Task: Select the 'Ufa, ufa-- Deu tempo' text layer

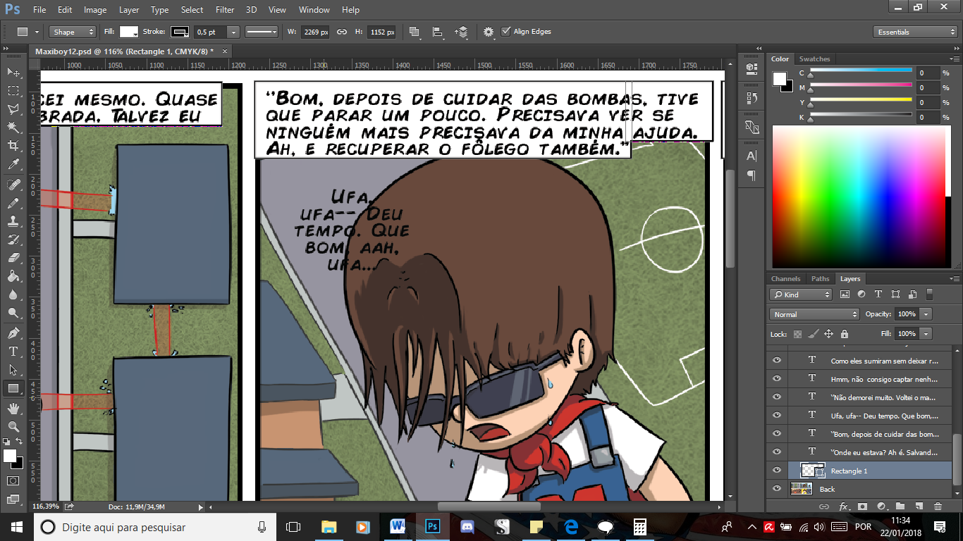Action: pos(884,416)
